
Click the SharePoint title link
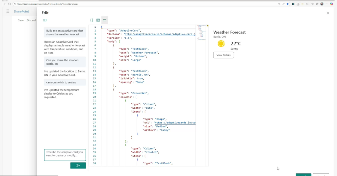tap(21, 11)
